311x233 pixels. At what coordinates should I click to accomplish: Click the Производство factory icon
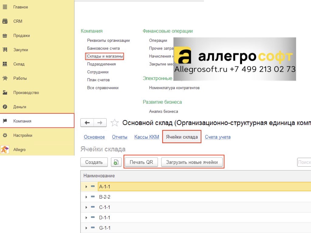[5, 93]
